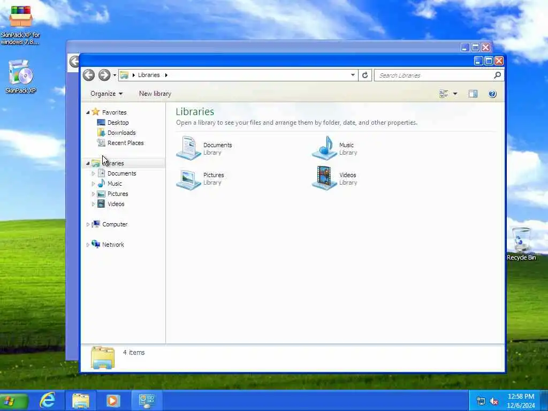Click the Recent Places icon in sidebar
The height and width of the screenshot is (411, 548).
point(101,142)
